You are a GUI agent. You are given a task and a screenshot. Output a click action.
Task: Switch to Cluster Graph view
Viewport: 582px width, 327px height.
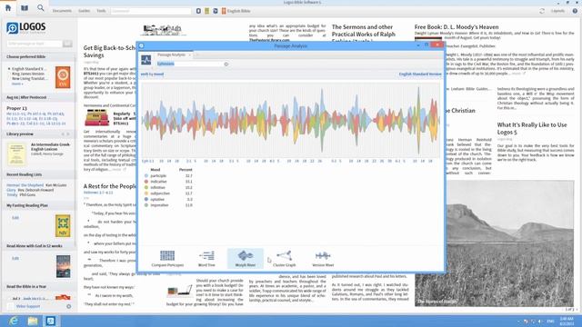click(x=285, y=258)
